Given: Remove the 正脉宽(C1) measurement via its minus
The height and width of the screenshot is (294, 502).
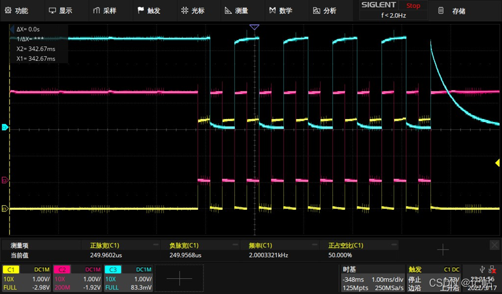Looking at the screenshot, I should click(x=156, y=244).
